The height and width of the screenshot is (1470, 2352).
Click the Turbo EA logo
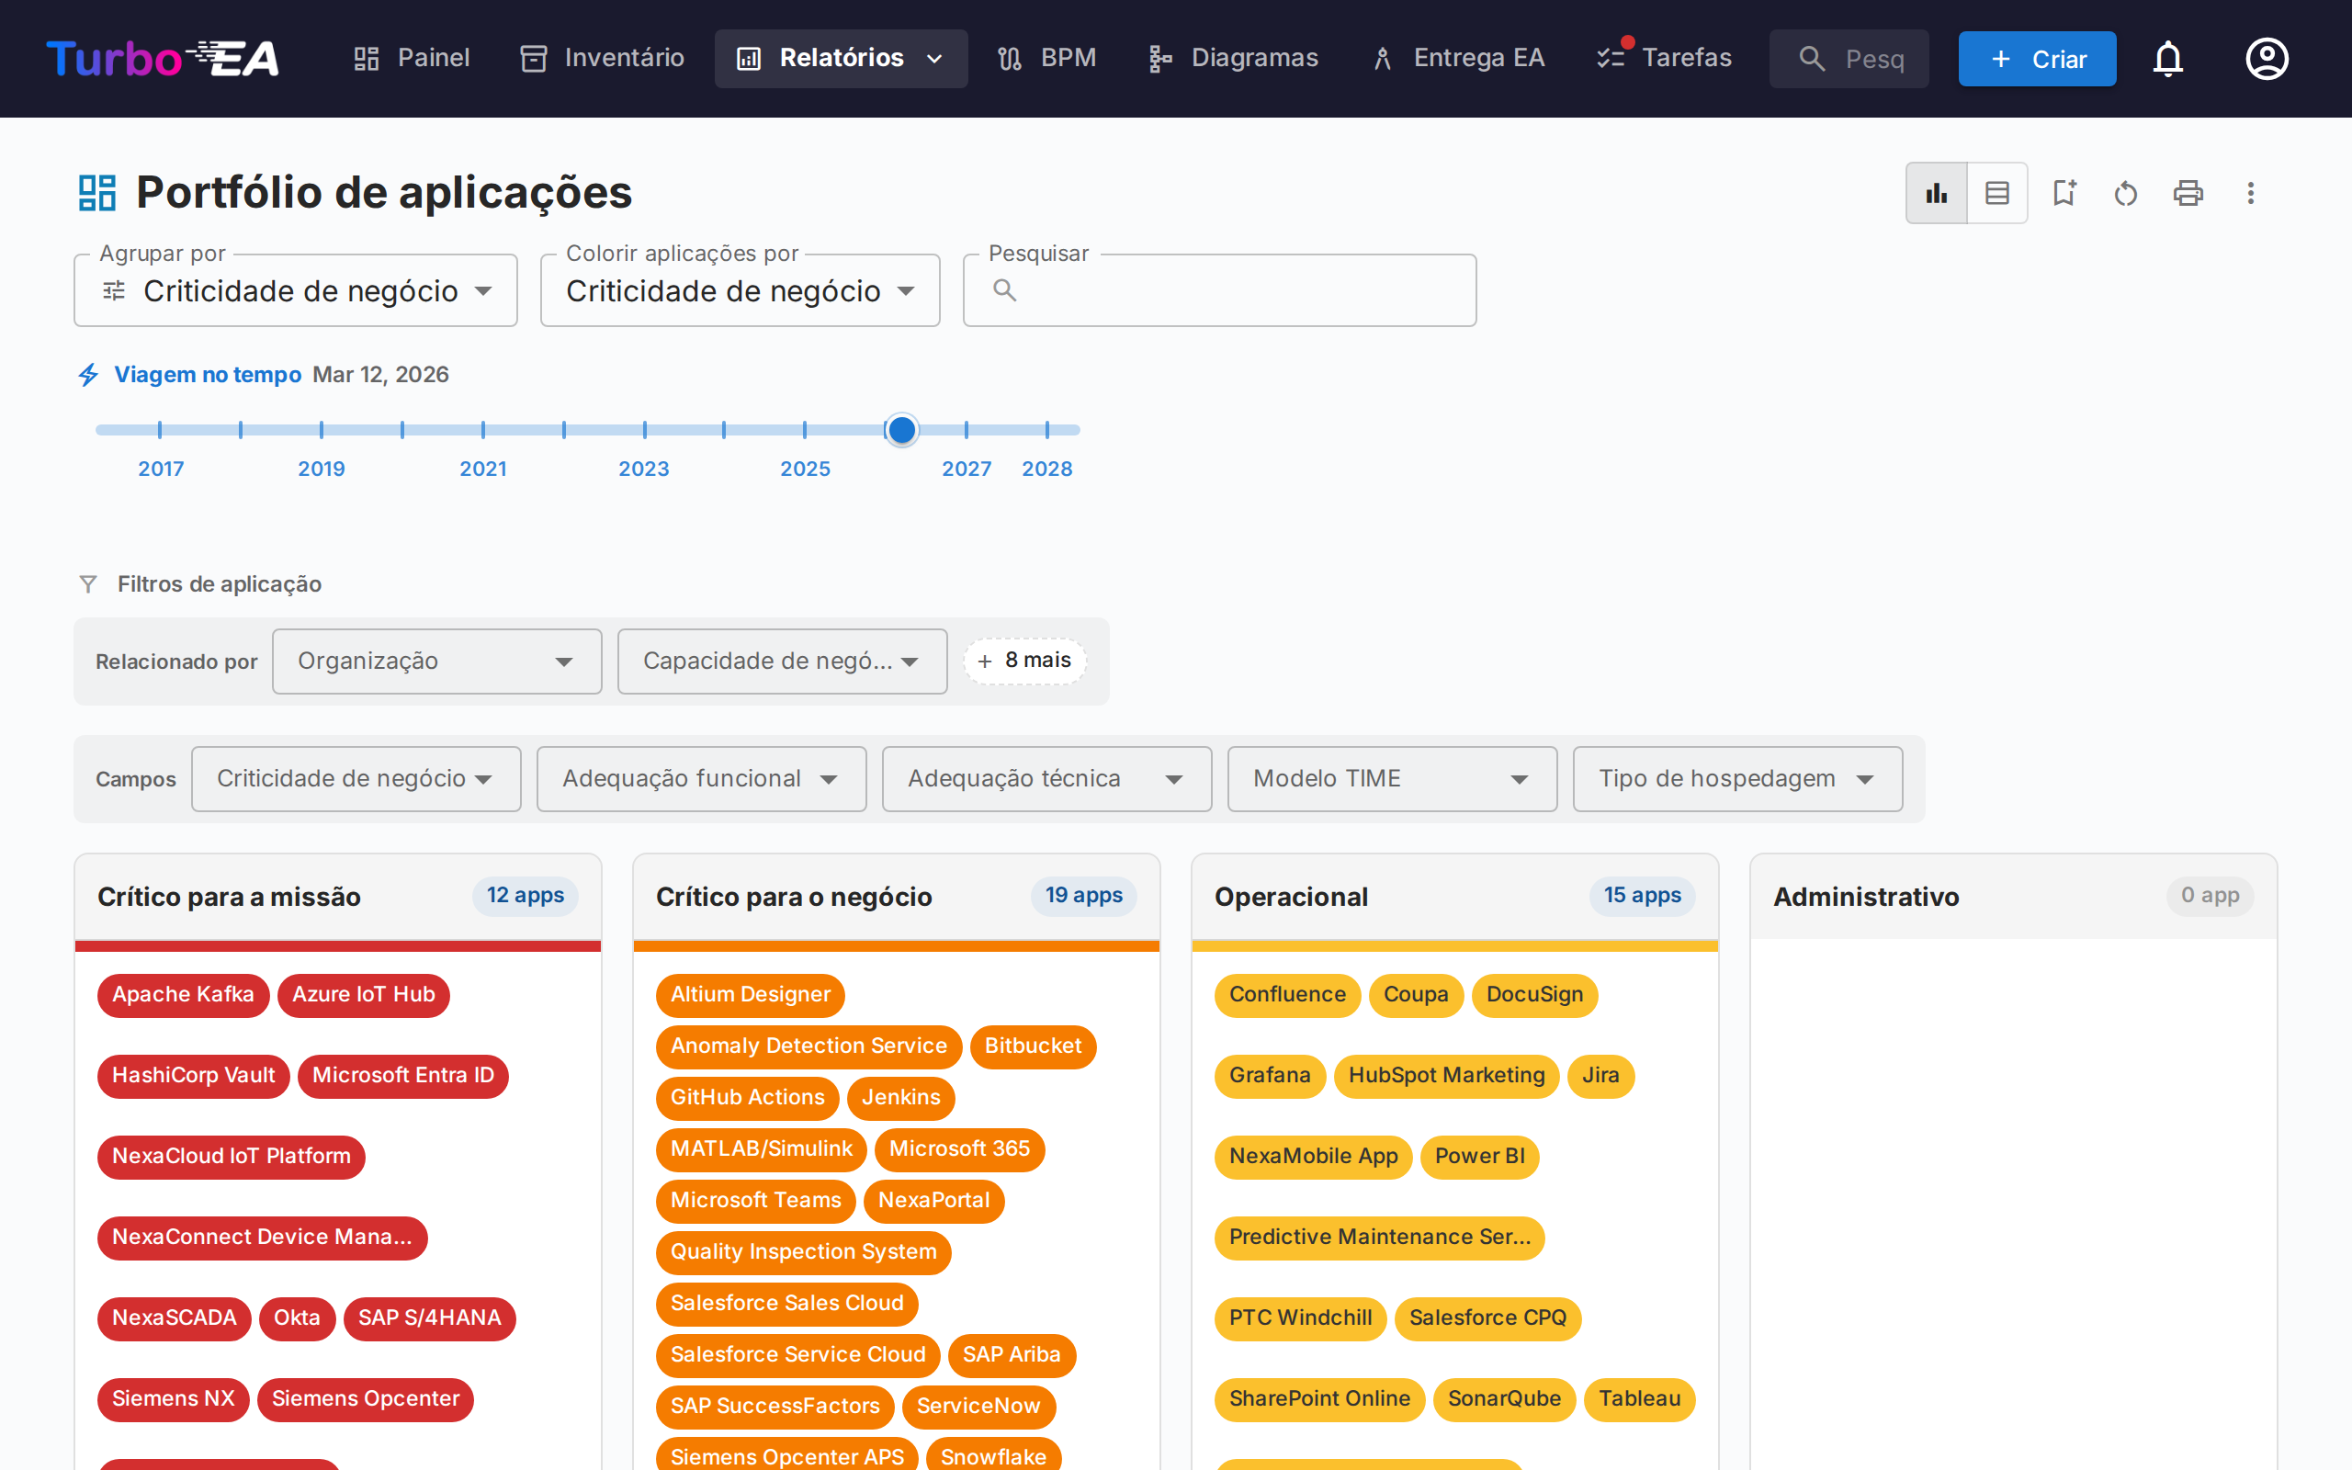pyautogui.click(x=163, y=60)
